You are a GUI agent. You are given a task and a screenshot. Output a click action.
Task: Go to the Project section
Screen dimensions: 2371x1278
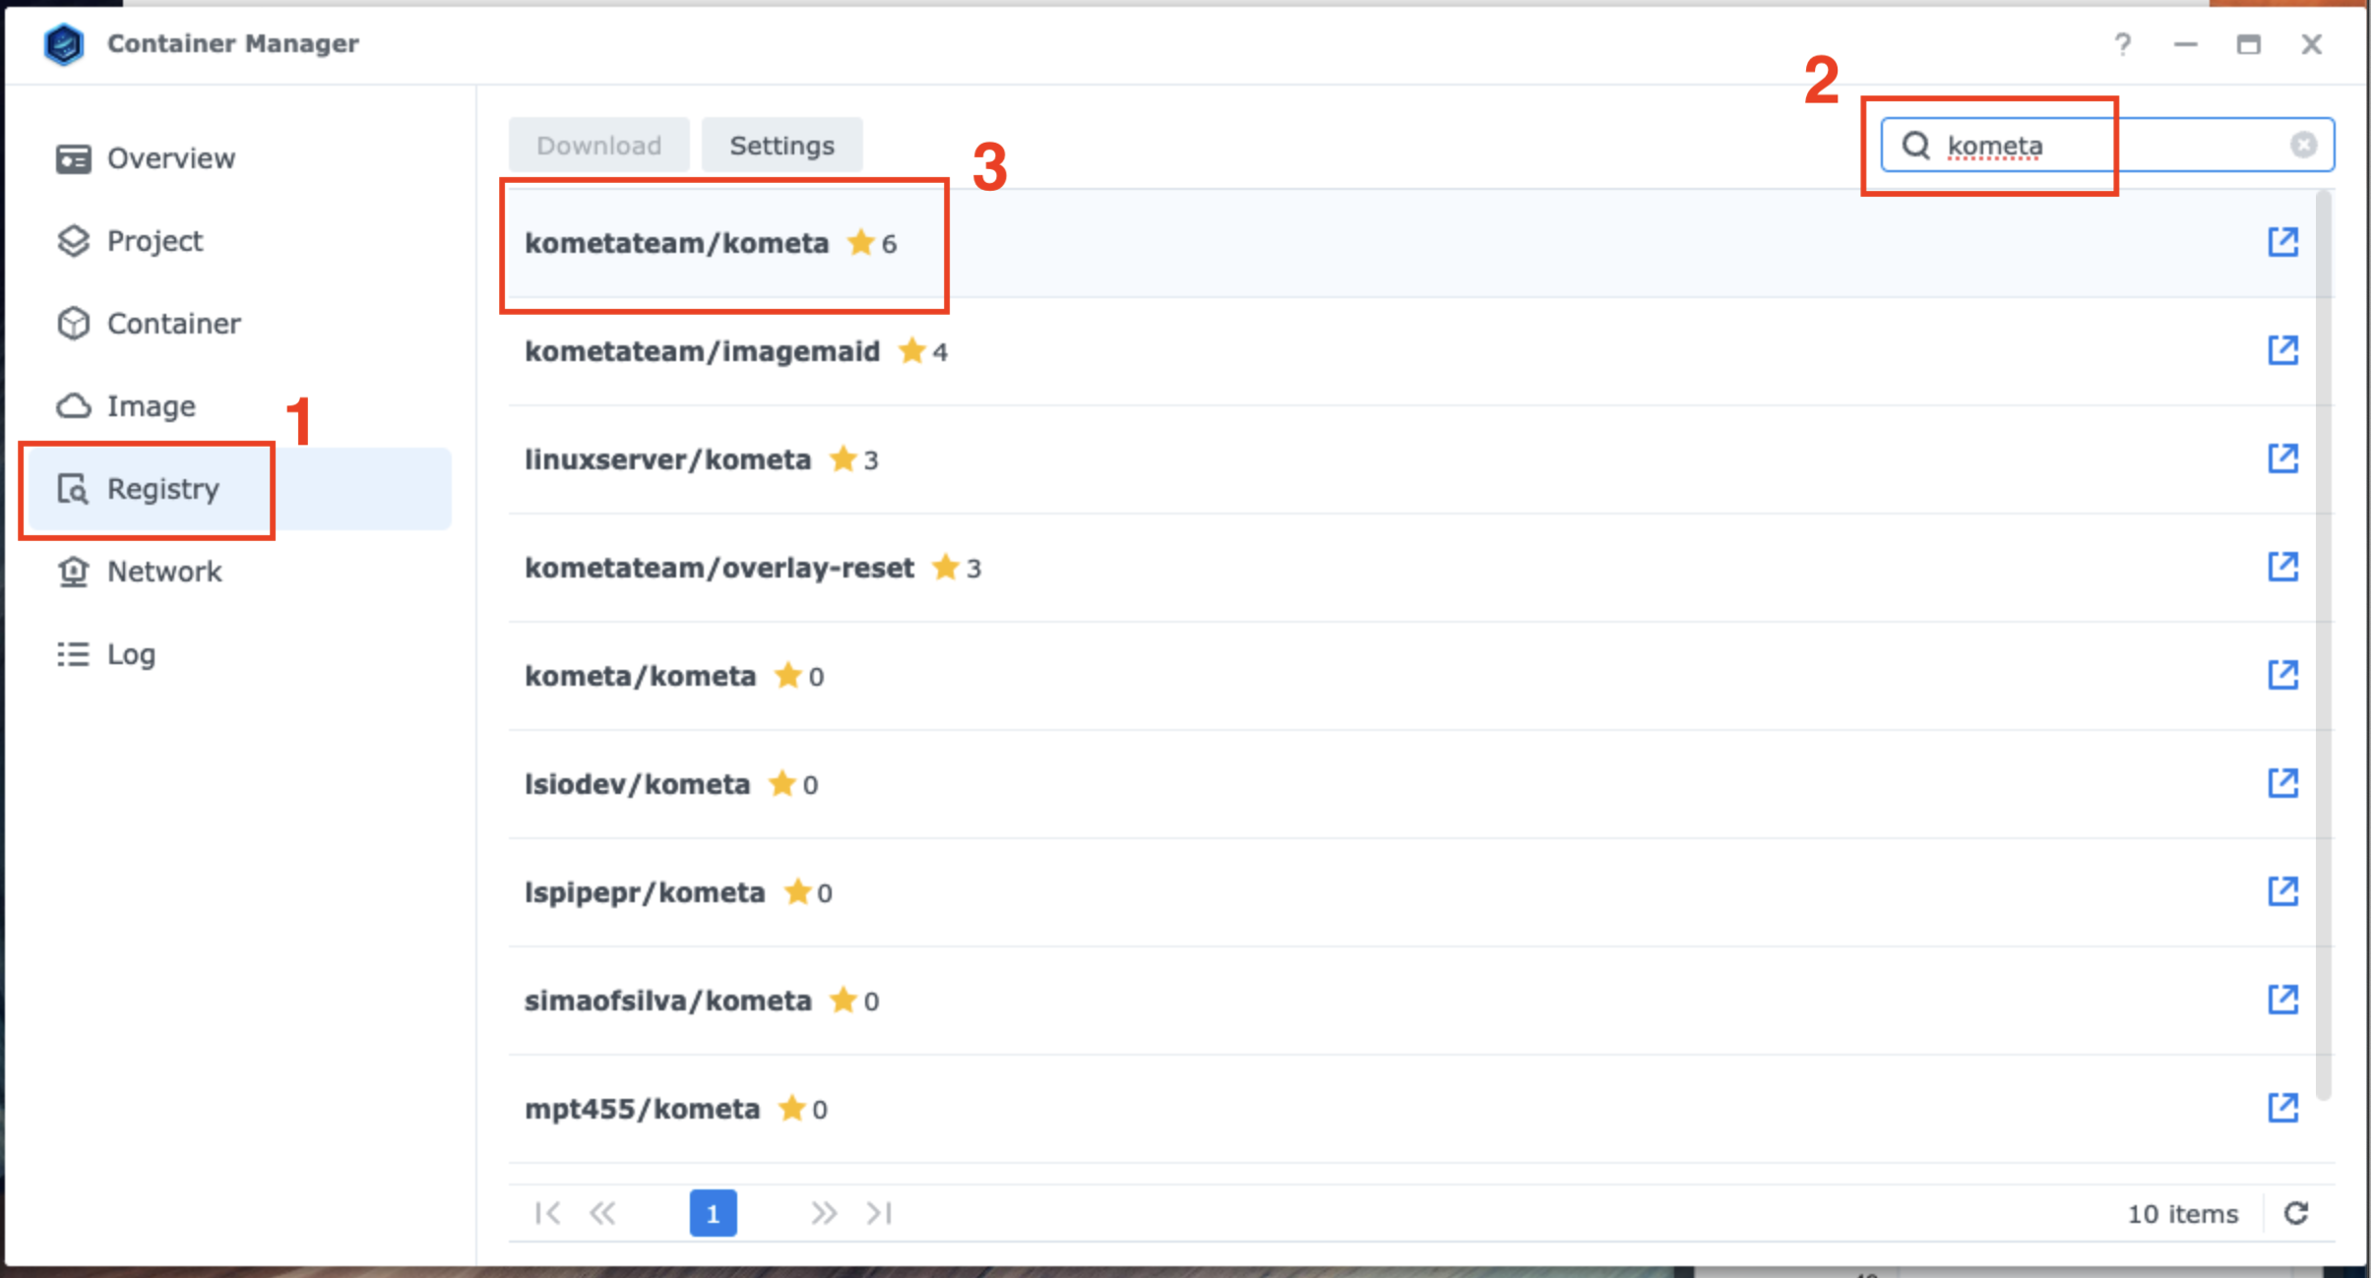pos(239,241)
